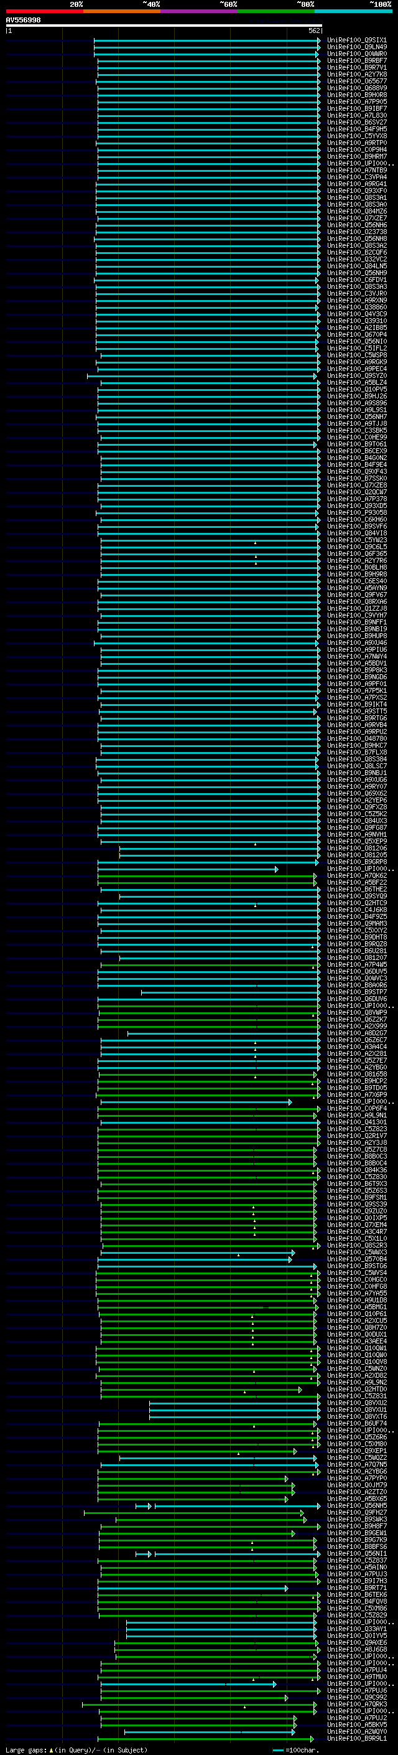This screenshot has height=1755, width=398.
Task: Select the UniRef100_Q9C992 label
Action: [x=356, y=1697]
